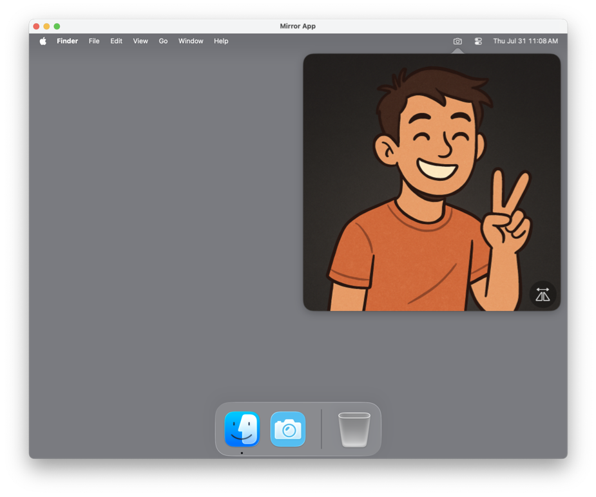Viewport: 596px width, 497px height.
Task: Open the Apple logo menu
Action: tap(43, 41)
